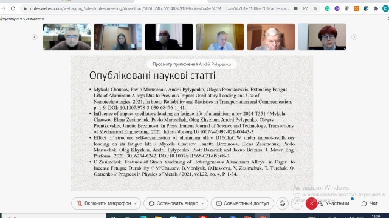The image size is (389, 218).
Task: Click the share page icon in address bar
Action: point(305,8)
